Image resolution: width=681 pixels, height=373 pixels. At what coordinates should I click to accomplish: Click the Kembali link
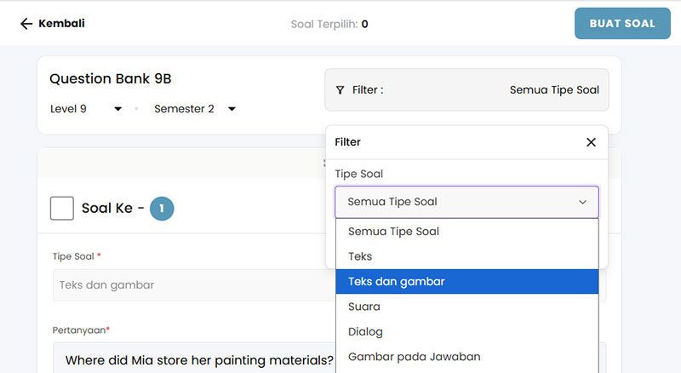61,24
